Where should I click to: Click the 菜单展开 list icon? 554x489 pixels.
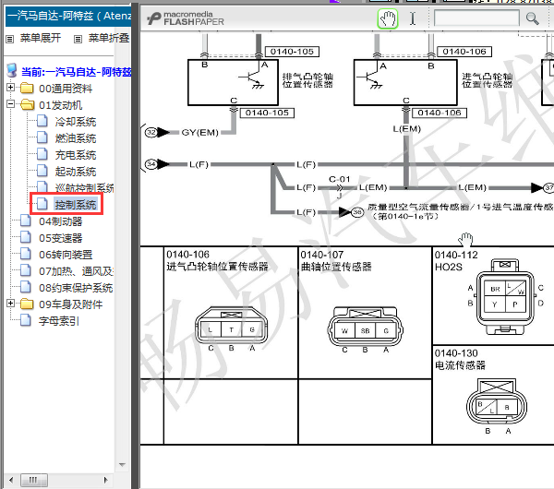(x=10, y=39)
